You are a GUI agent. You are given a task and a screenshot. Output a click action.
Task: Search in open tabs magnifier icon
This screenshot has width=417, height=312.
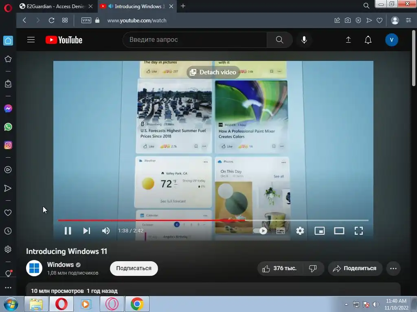pyautogui.click(x=366, y=6)
